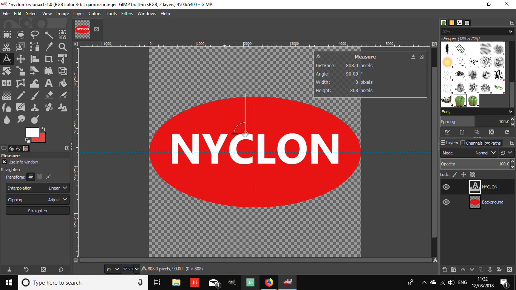This screenshot has height=290, width=516.
Task: Open the zoom level dropdown arrow
Action: pos(137,269)
